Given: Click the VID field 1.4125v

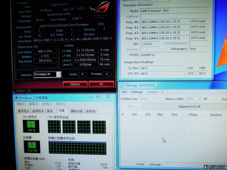Looking at the screenshot, I should coord(150,44).
